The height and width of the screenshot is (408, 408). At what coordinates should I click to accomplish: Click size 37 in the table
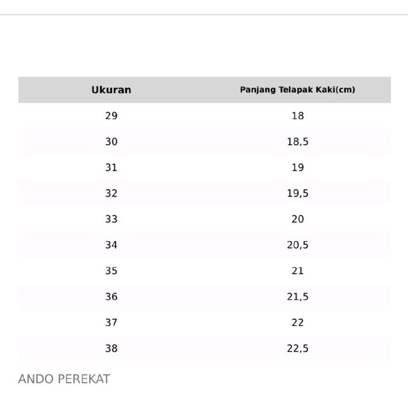tap(111, 322)
